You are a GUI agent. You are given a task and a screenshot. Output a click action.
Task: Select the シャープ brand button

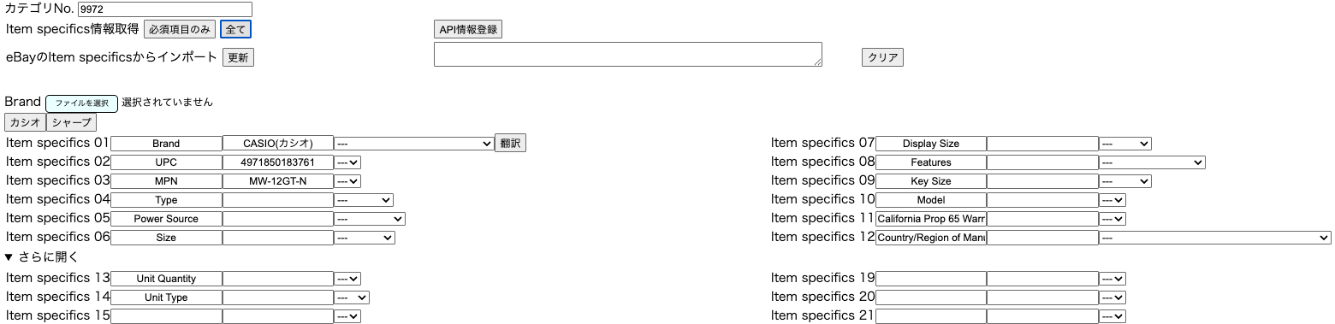coord(71,122)
